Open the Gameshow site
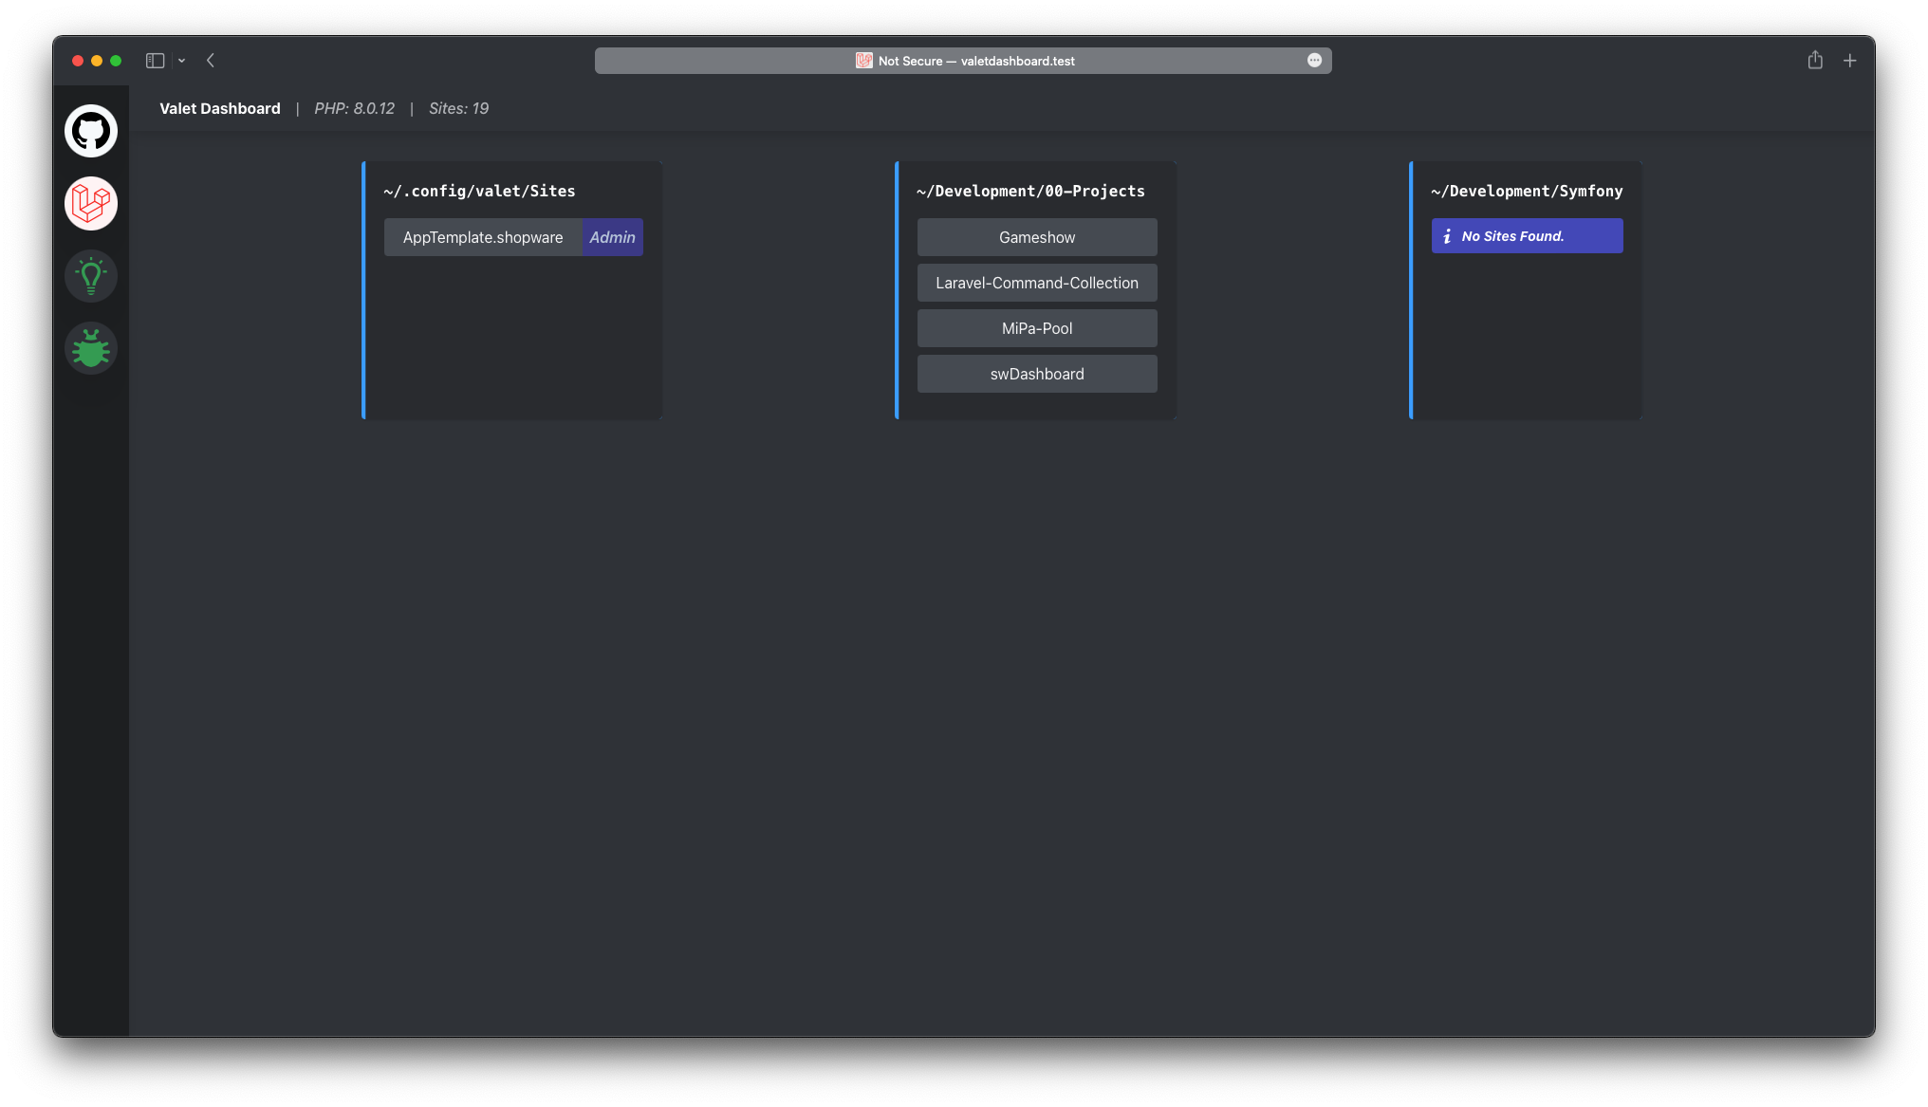The height and width of the screenshot is (1107, 1928). pos(1036,237)
